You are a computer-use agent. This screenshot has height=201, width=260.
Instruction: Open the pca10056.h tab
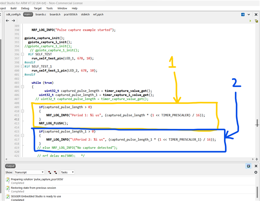coord(71,14)
